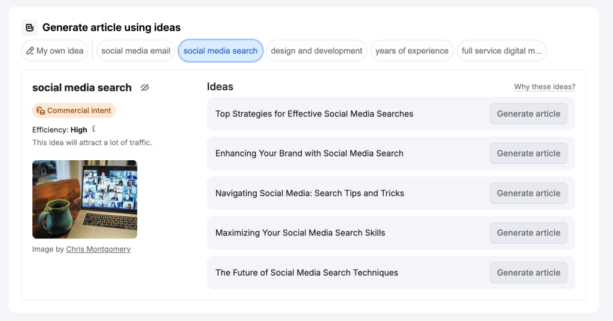Select the social media email keyword chip
Viewport: 613px width, 321px height.
[x=136, y=51]
